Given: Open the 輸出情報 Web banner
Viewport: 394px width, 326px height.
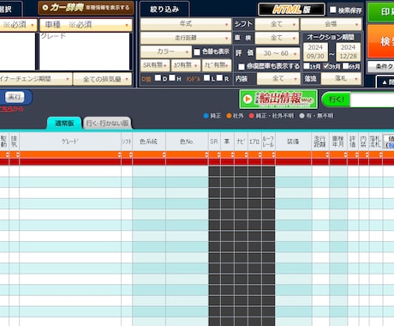Looking at the screenshot, I should point(278,100).
